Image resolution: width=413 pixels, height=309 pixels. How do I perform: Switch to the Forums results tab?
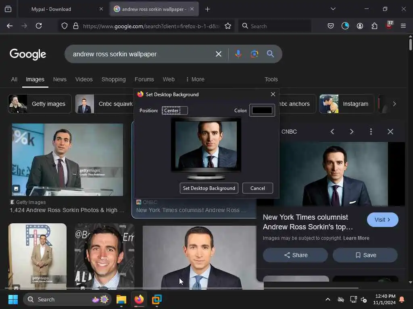pos(144,79)
